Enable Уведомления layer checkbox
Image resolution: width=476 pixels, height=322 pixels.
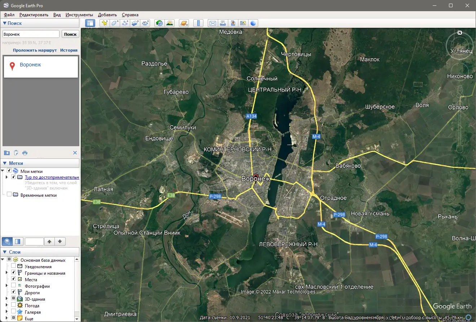(14, 266)
